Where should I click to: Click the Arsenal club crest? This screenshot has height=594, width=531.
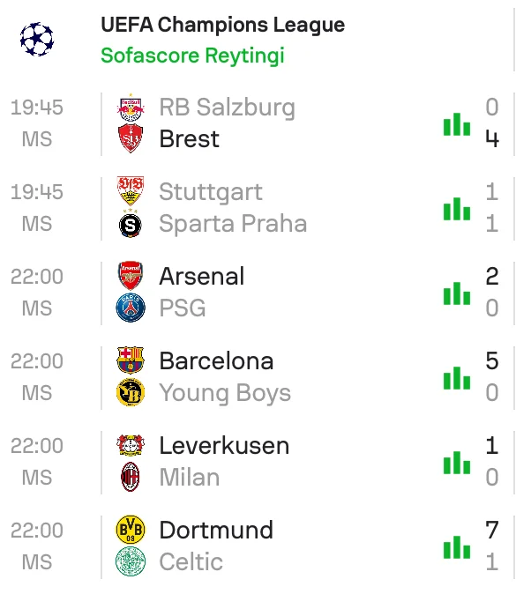[131, 277]
